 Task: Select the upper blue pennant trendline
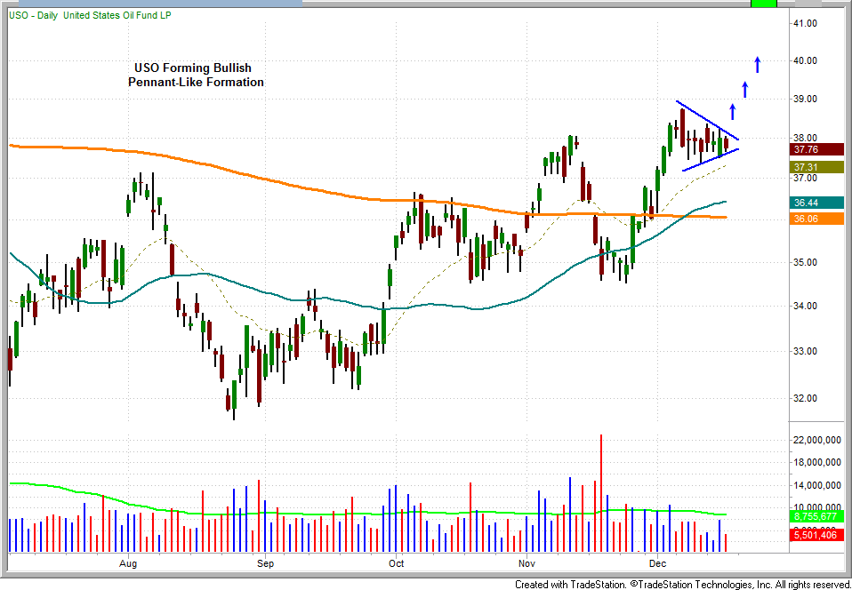point(707,121)
